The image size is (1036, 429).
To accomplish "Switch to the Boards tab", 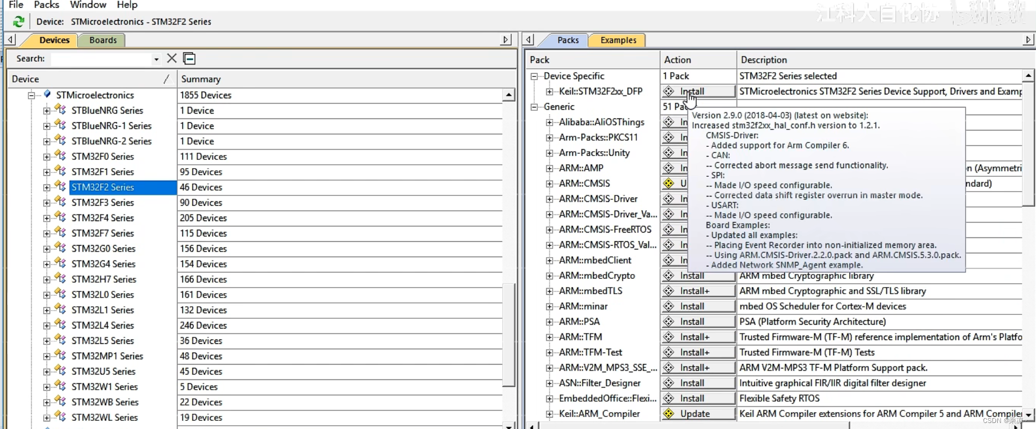I will pos(103,40).
